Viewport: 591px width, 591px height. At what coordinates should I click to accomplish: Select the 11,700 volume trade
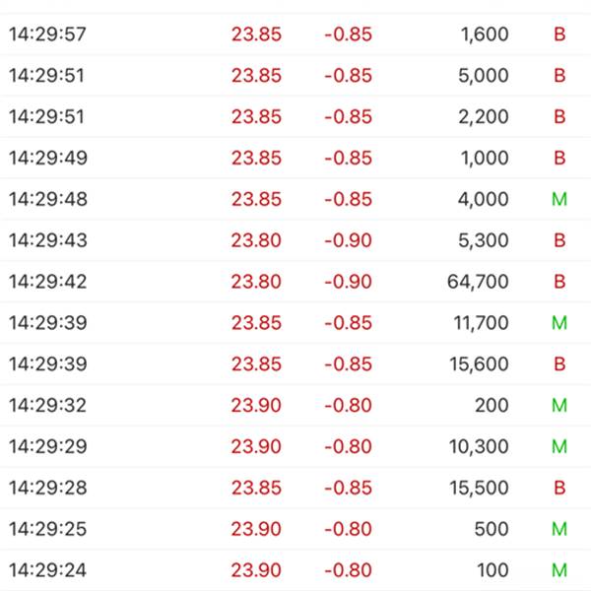(478, 323)
